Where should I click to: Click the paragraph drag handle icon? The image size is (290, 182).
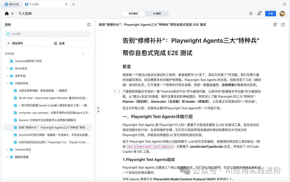click(119, 91)
